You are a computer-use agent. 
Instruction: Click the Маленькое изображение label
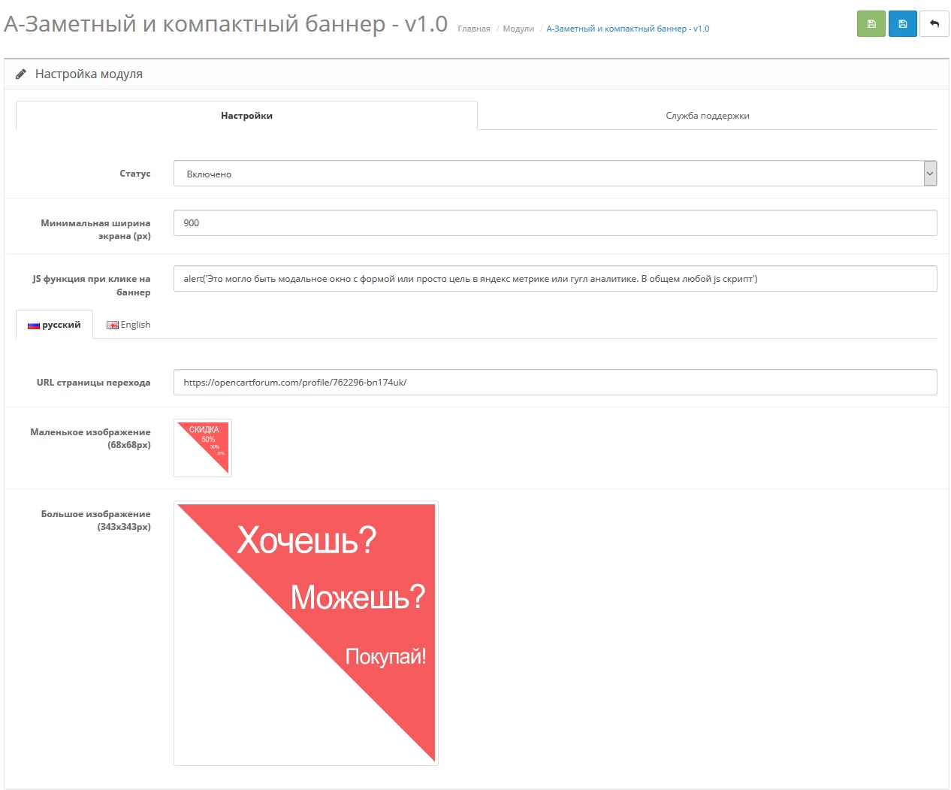(90, 438)
